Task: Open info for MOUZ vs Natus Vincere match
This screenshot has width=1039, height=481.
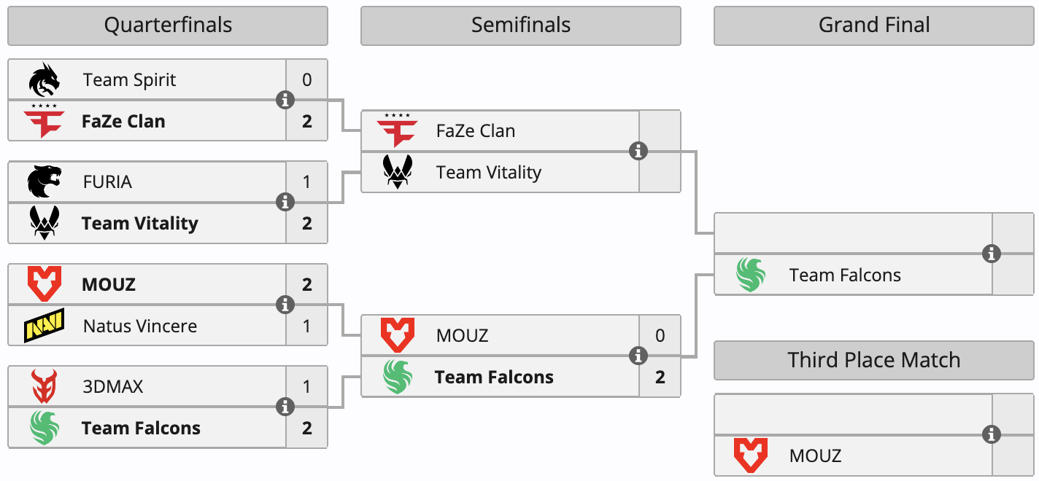Action: point(285,305)
